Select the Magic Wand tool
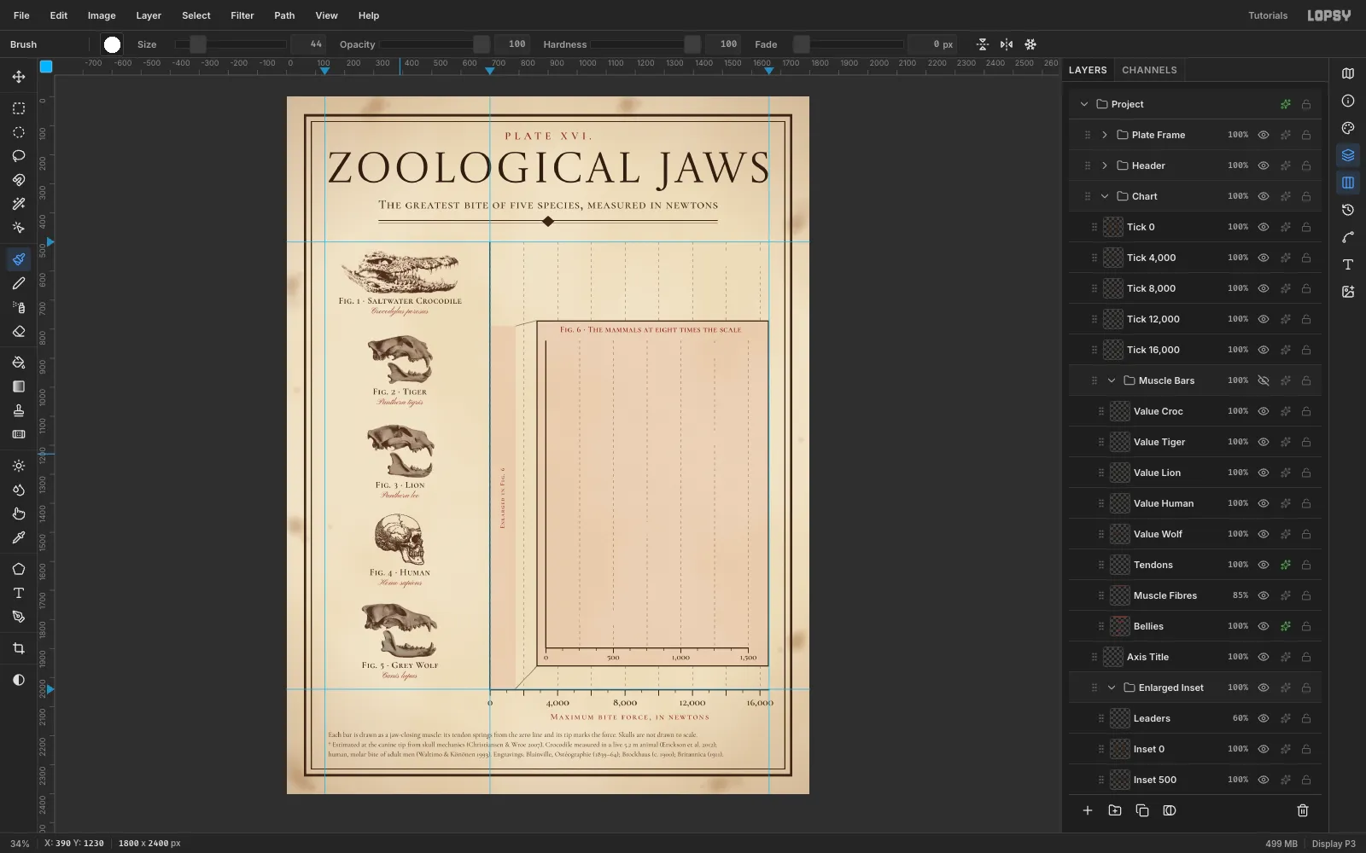 [18, 204]
